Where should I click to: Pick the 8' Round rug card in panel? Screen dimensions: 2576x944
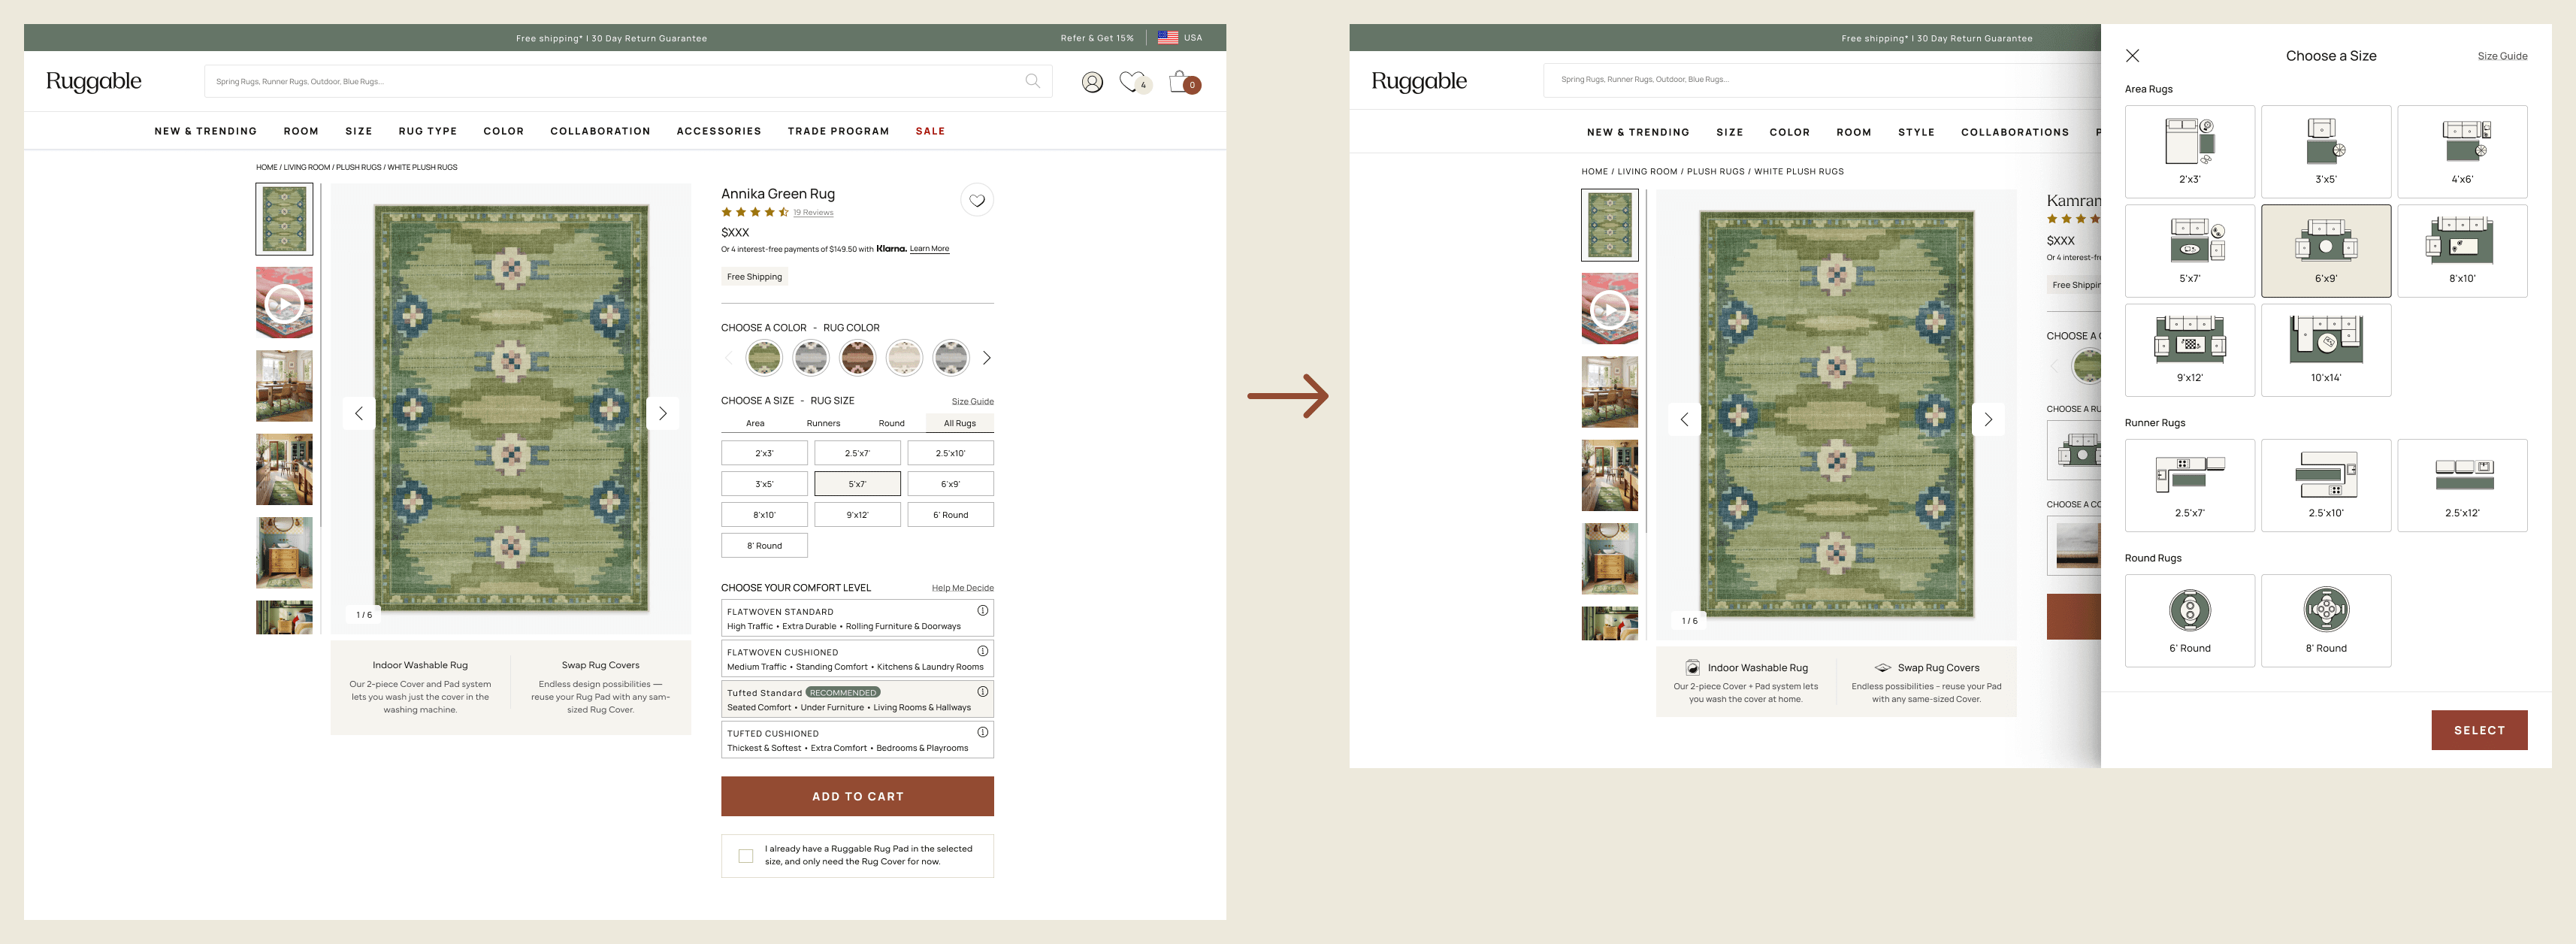[x=2326, y=620]
